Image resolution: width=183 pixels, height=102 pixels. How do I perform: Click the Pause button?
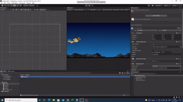coord(89,5)
